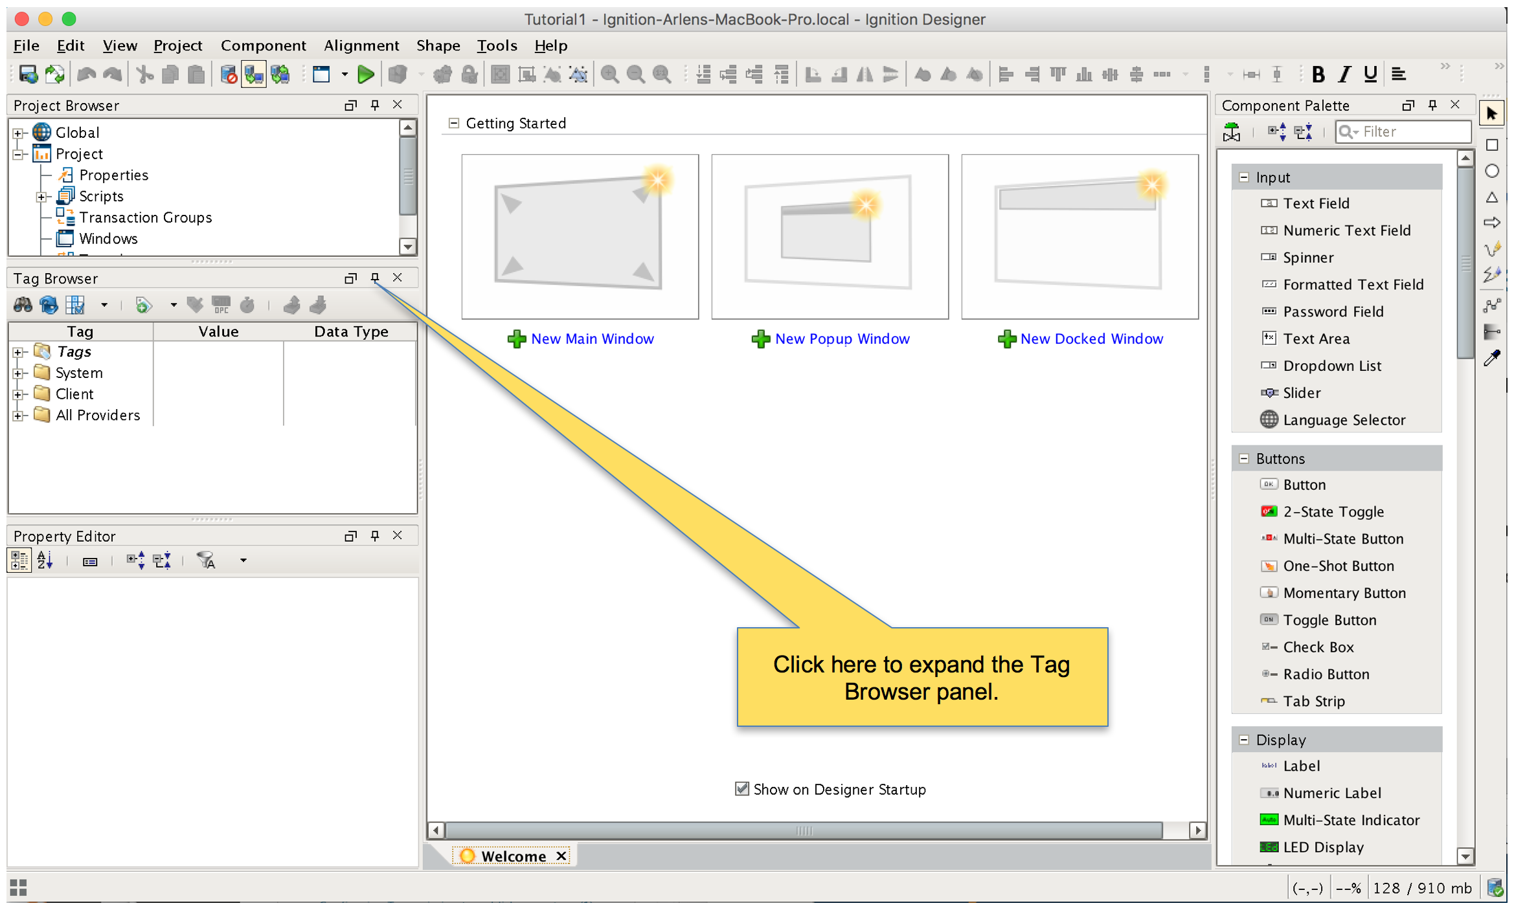Click the Italic I formatting icon
This screenshot has height=910, width=1514.
click(x=1344, y=74)
